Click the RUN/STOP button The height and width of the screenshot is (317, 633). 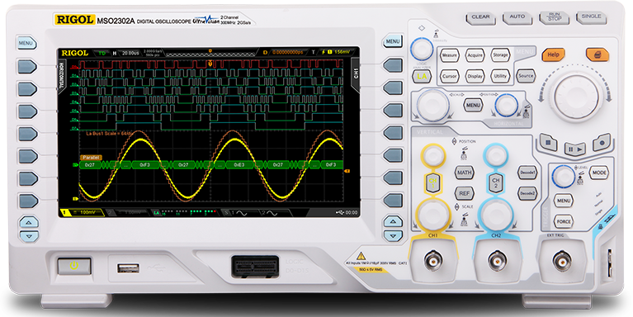pyautogui.click(x=555, y=17)
